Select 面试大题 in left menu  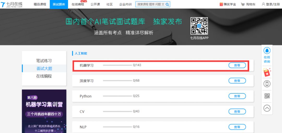[44, 69]
